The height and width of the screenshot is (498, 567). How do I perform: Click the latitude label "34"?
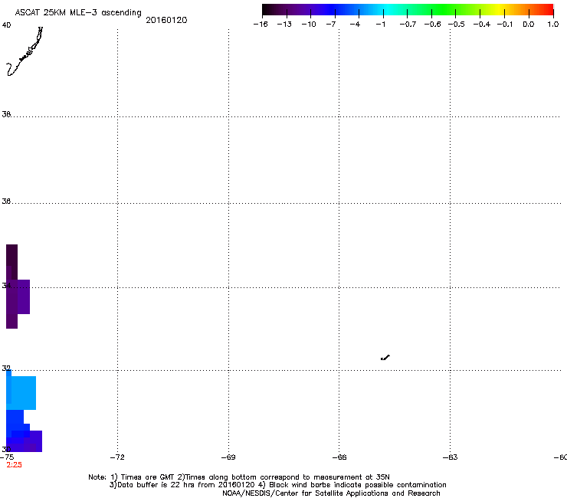tap(6, 285)
